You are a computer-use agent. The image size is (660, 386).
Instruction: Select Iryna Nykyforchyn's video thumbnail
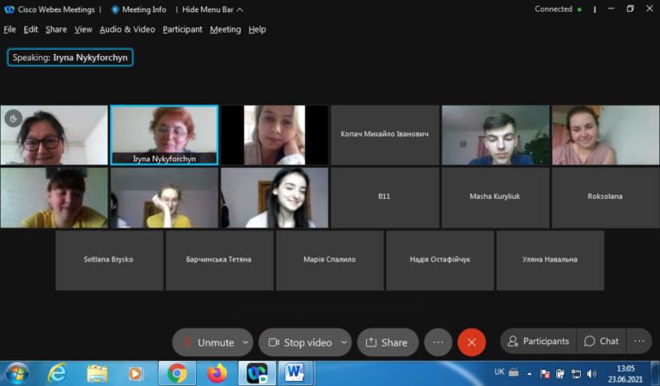pos(164,135)
